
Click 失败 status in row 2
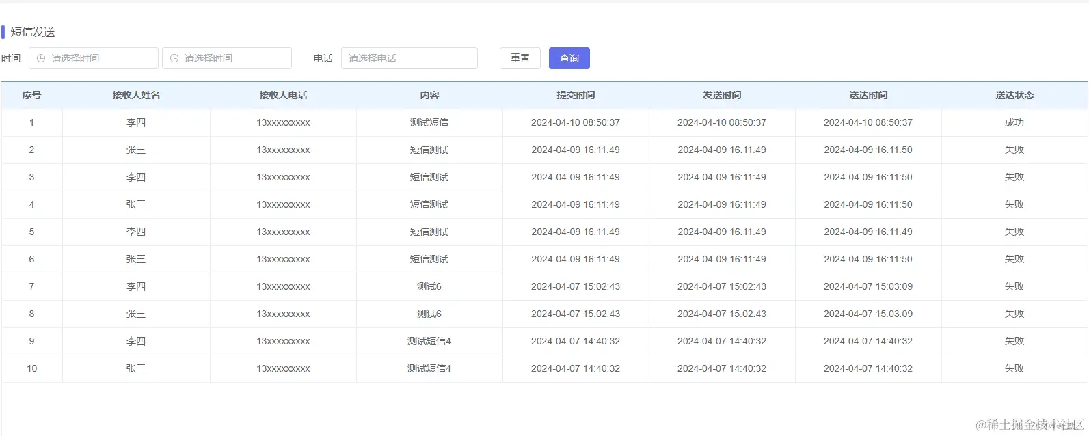[1014, 150]
